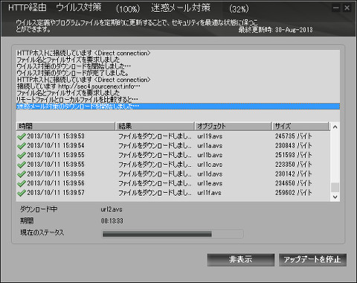Sort by the サイズ column header
The width and height of the screenshot is (357, 283).
tap(300, 126)
